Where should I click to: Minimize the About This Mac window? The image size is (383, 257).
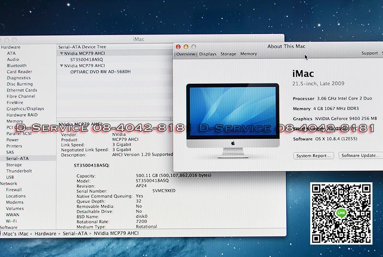point(186,46)
